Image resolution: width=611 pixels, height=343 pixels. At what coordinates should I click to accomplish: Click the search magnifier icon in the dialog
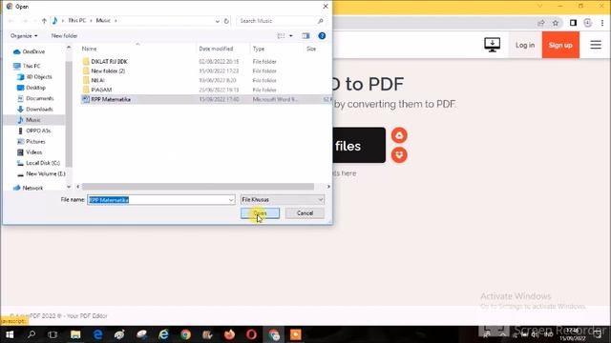(x=321, y=21)
